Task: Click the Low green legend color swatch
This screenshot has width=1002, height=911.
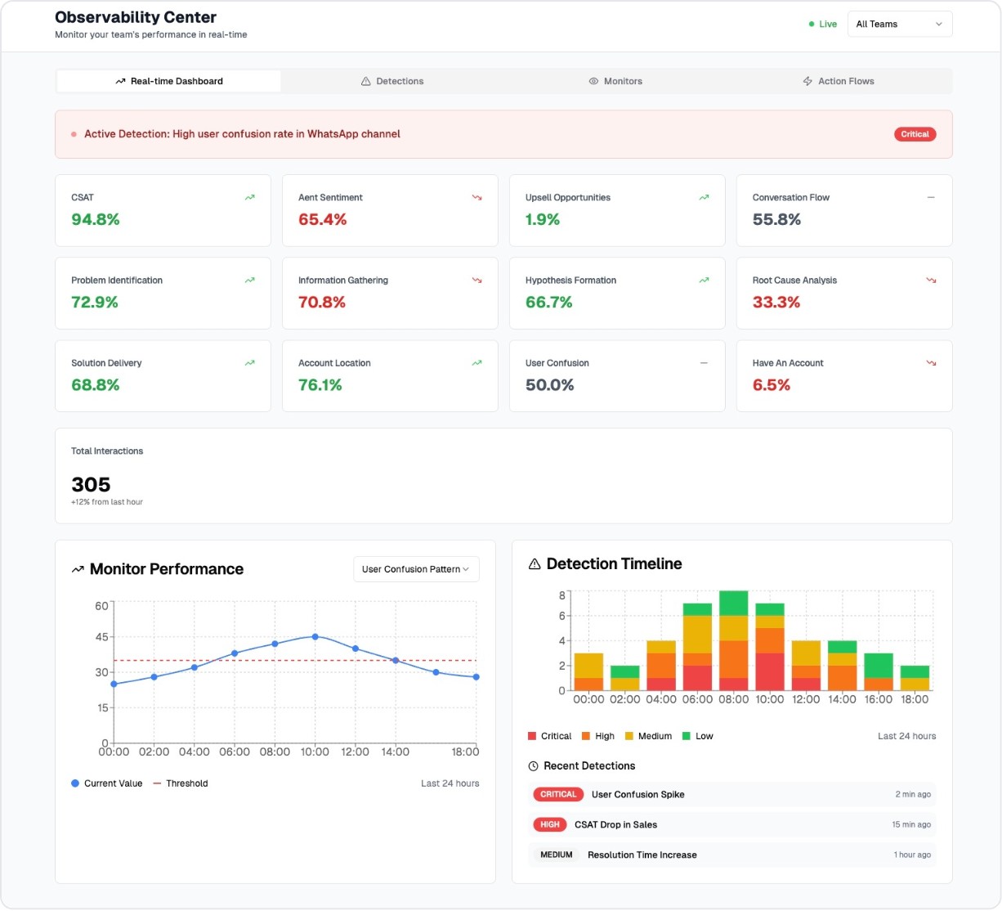Action: coord(687,736)
